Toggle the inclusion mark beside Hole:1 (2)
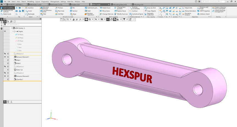This screenshot has width=237, height=127. (x=8, y=70)
